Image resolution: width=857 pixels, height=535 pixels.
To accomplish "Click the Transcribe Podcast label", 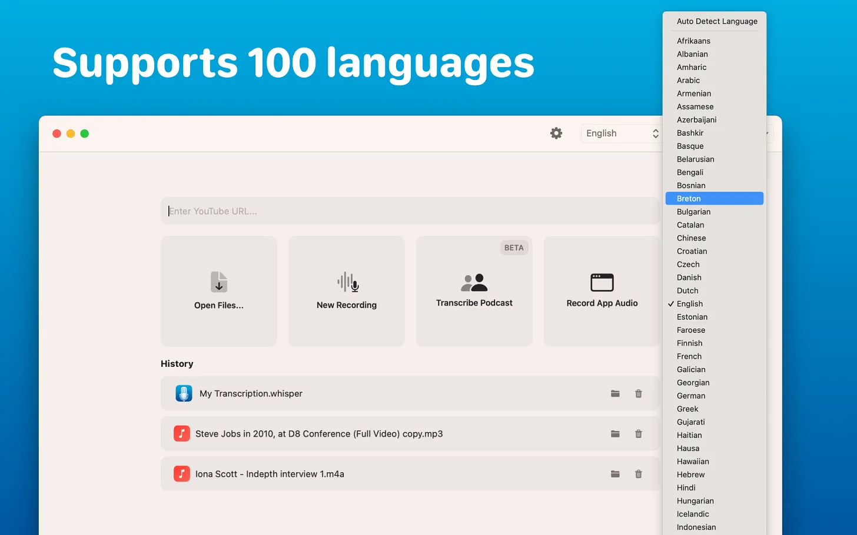I will click(x=474, y=303).
